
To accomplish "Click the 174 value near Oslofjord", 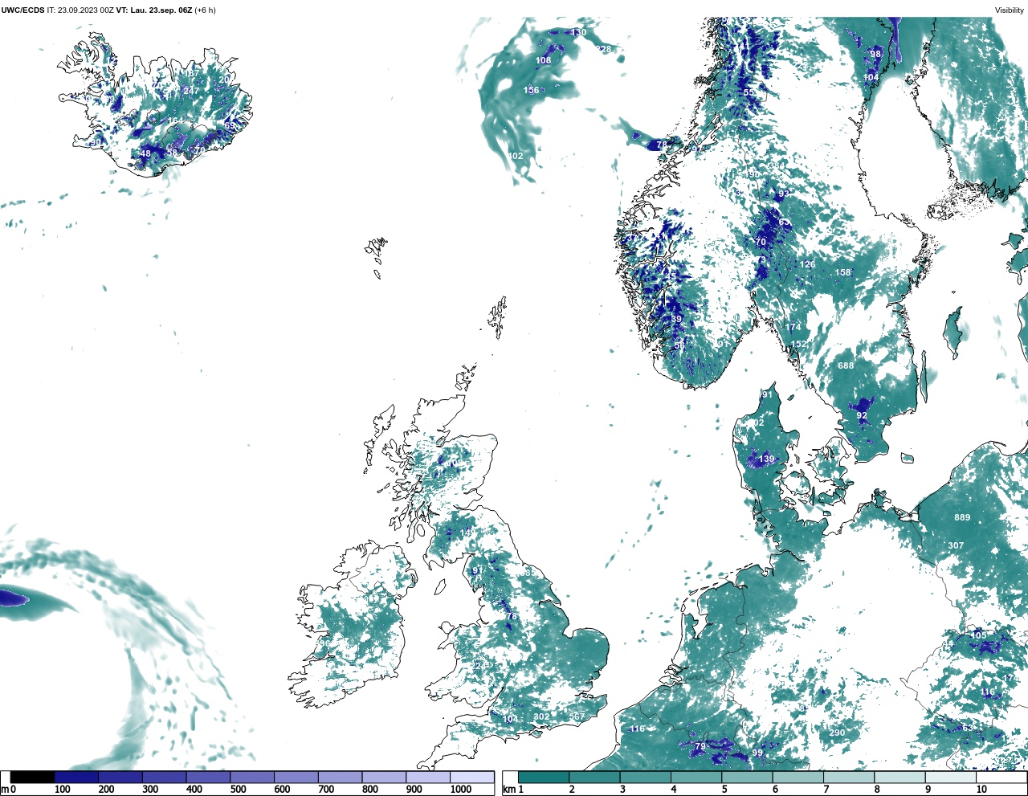I will pos(793,328).
